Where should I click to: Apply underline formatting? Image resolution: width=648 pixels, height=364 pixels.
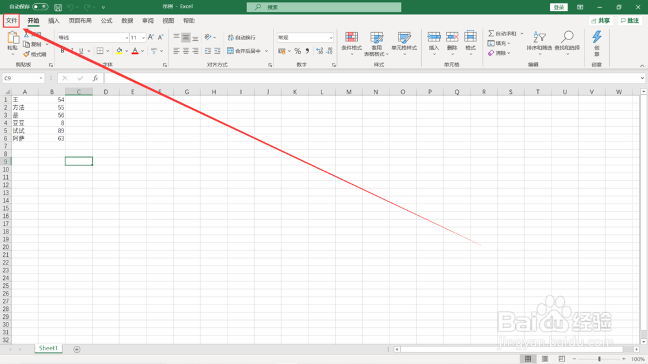pos(81,50)
